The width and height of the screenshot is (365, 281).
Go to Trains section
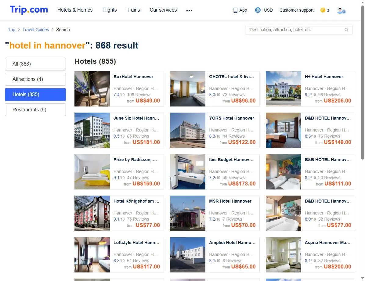tap(133, 10)
